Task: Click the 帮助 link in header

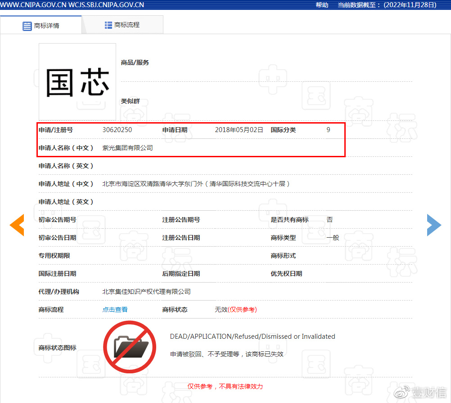Action: [x=322, y=5]
